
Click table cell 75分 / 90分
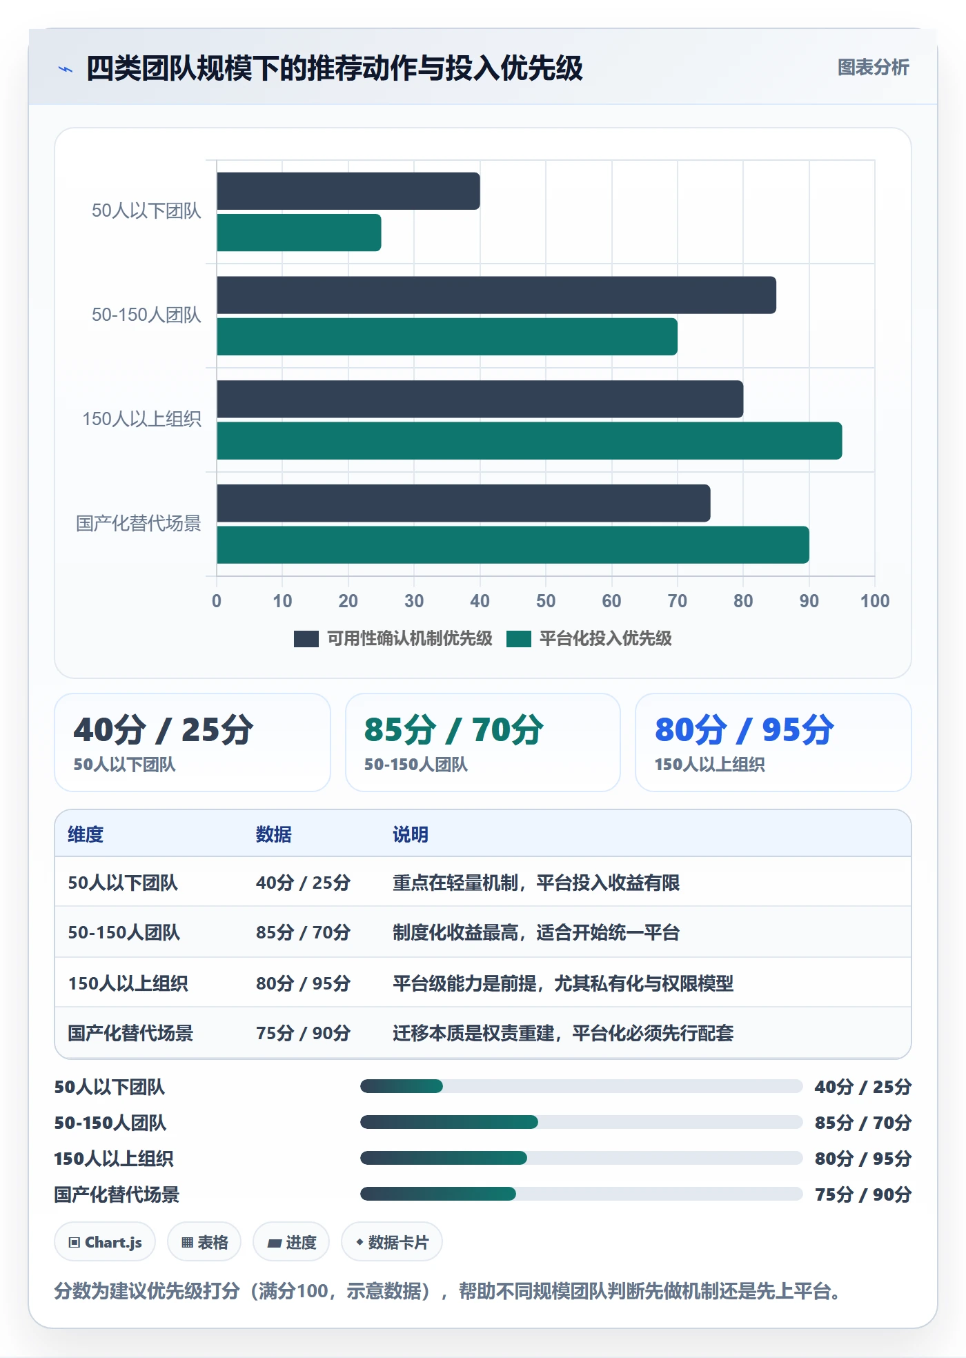pos(303,1033)
